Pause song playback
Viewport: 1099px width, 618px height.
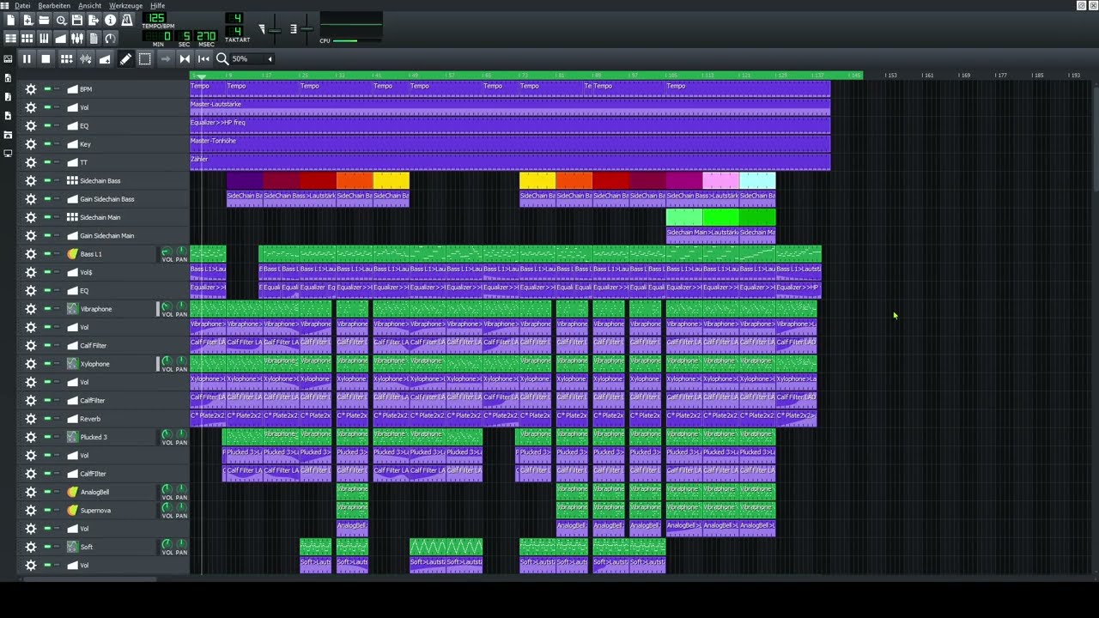[x=27, y=58]
